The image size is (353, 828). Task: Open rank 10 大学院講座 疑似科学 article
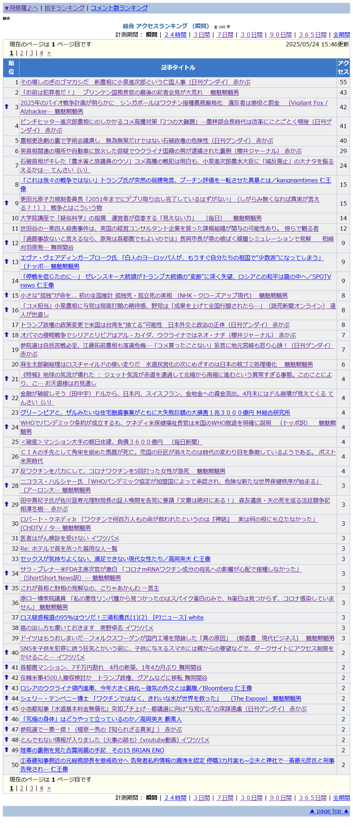pyautogui.click(x=141, y=218)
